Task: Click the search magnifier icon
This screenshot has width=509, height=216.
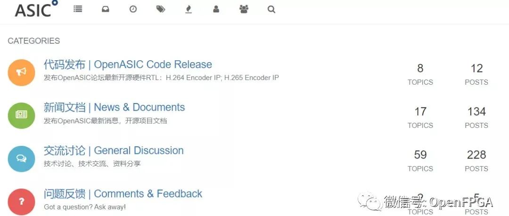Action: coord(271,9)
